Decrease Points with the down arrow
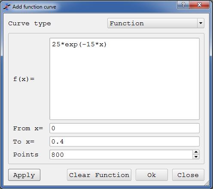Image resolution: width=213 pixels, height=189 pixels. (x=196, y=157)
